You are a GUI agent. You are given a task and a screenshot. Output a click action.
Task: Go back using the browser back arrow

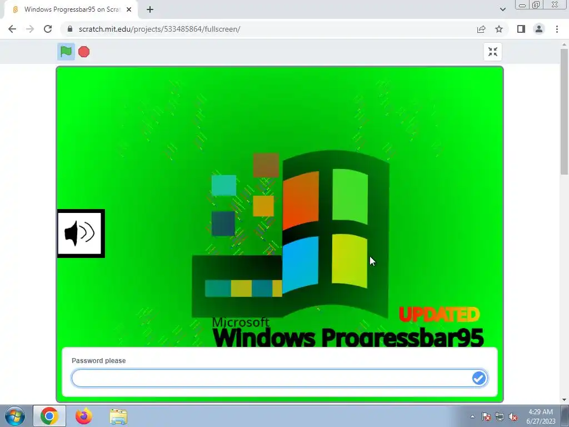[12, 29]
